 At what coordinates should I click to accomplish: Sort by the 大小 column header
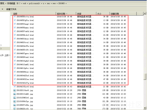point(103,14)
